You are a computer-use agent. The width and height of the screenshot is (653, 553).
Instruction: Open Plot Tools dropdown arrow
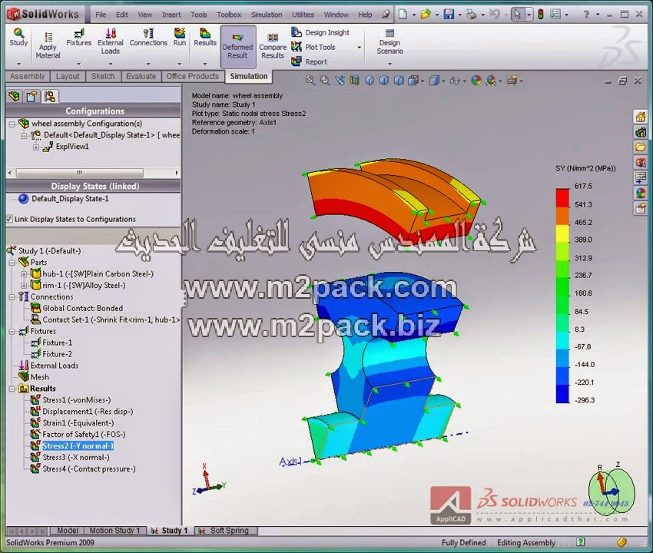359,48
